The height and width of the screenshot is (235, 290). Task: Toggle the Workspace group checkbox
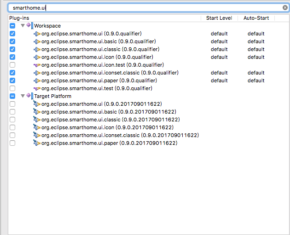click(12, 26)
